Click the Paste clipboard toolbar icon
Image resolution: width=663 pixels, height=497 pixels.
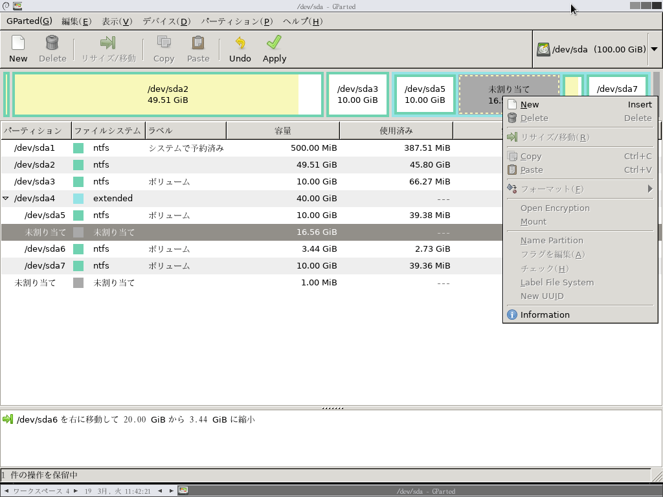[x=198, y=43]
